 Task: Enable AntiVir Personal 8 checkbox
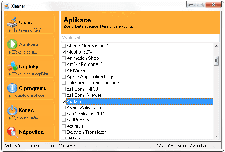64,65
